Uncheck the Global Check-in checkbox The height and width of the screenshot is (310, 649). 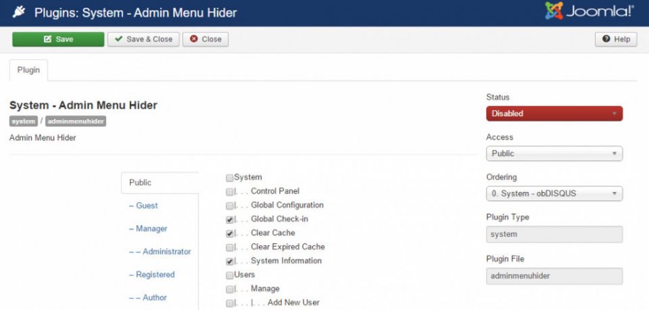coord(229,219)
